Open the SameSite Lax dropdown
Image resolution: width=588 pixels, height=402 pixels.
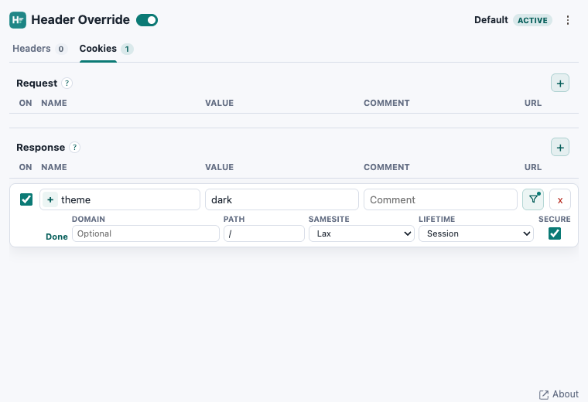pyautogui.click(x=361, y=233)
